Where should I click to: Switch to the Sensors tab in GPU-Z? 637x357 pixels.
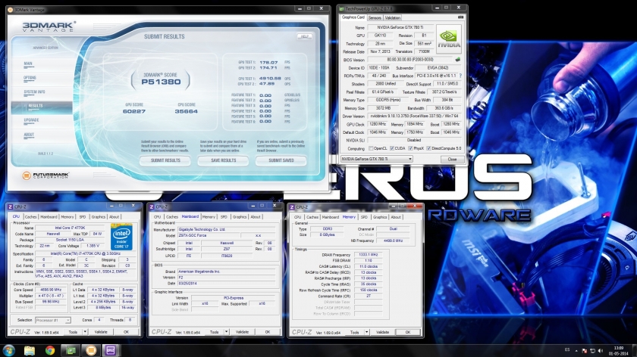[x=375, y=18]
